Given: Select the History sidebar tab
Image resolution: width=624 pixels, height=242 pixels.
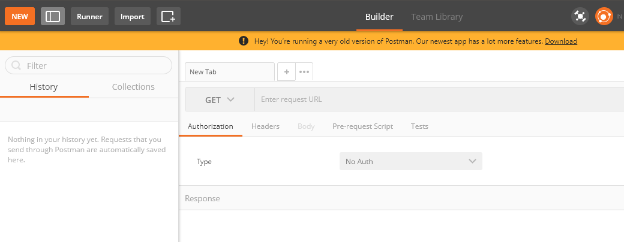Looking at the screenshot, I should coord(44,87).
